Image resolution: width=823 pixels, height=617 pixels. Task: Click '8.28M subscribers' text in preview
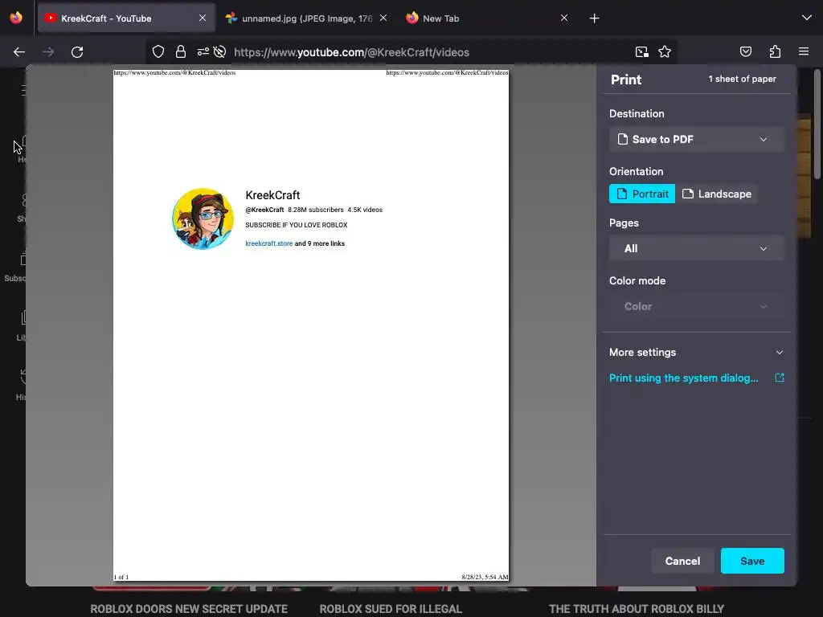click(x=315, y=210)
